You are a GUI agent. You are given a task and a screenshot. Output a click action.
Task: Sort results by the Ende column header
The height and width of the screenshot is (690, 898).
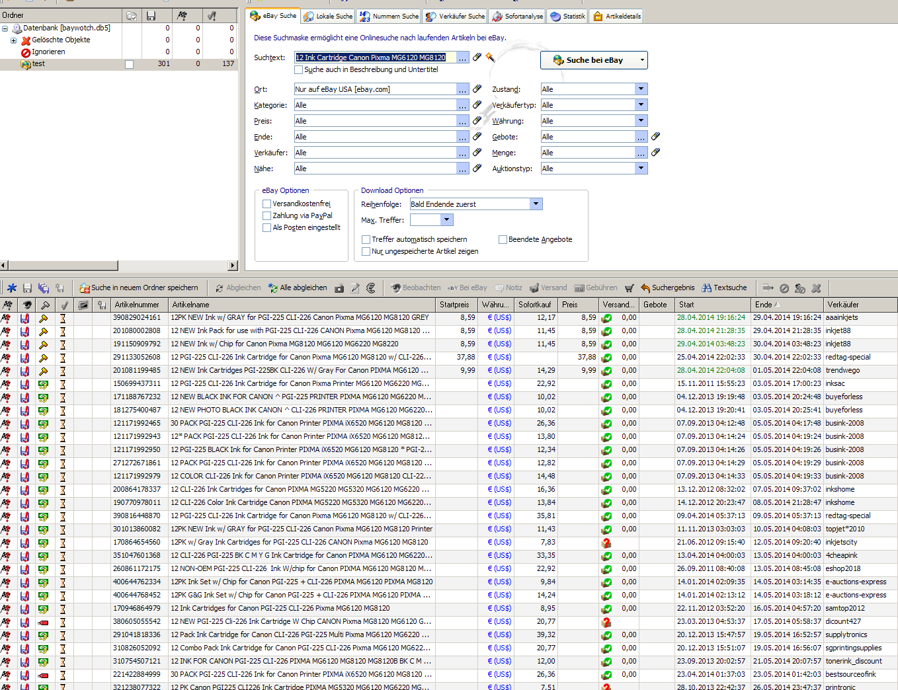pyautogui.click(x=788, y=305)
